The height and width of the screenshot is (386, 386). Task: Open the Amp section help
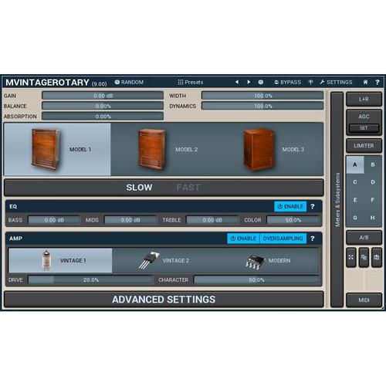pyautogui.click(x=313, y=239)
